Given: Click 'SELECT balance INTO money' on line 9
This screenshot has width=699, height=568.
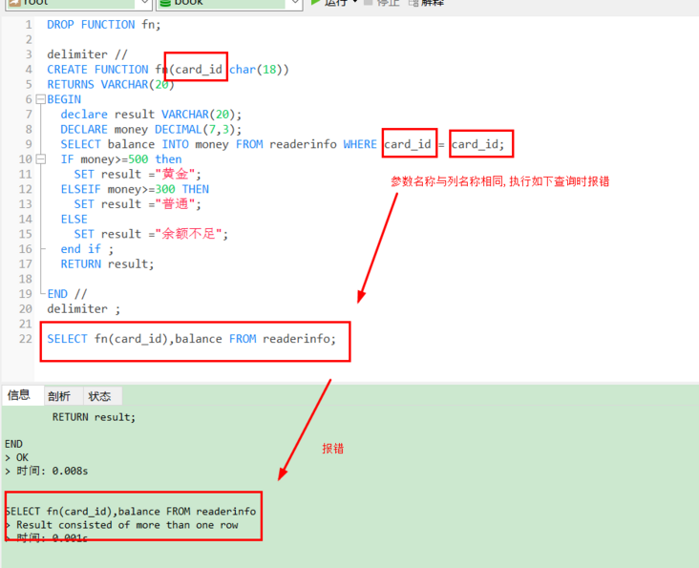Looking at the screenshot, I should click(144, 144).
